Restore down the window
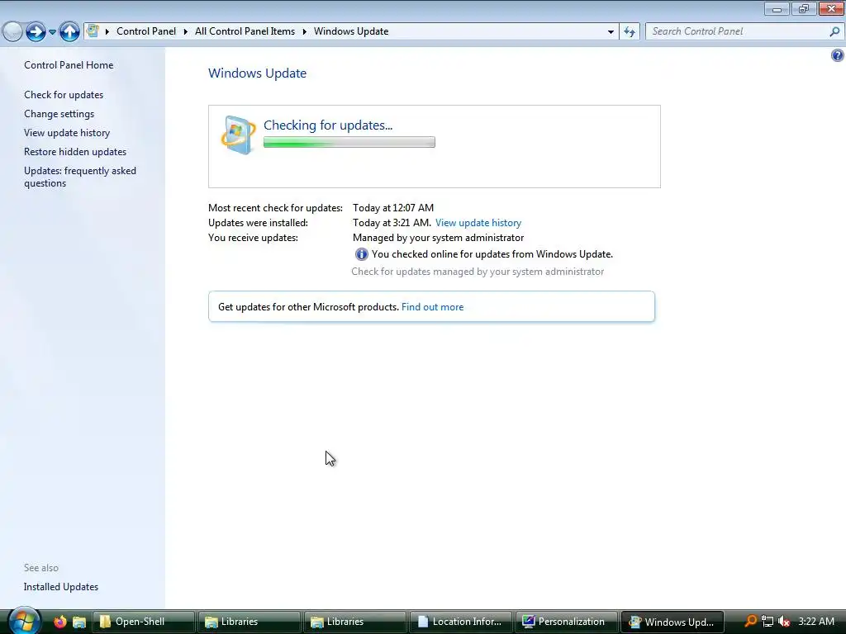This screenshot has width=846, height=634. (x=804, y=8)
